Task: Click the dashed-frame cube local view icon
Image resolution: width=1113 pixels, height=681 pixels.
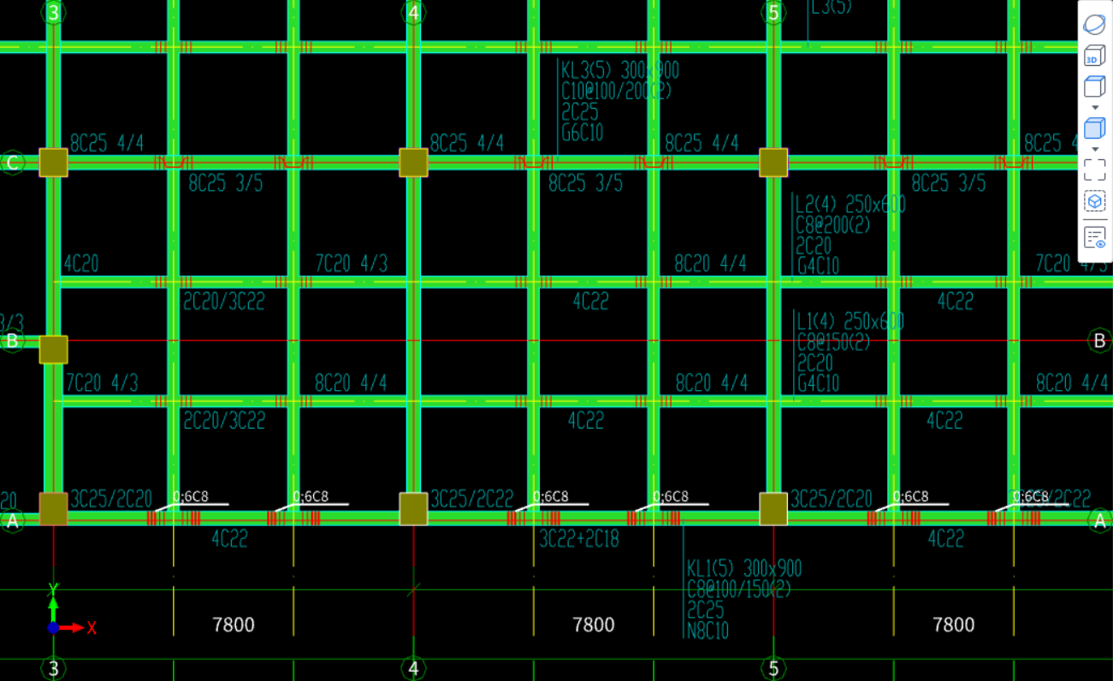Action: [1095, 201]
